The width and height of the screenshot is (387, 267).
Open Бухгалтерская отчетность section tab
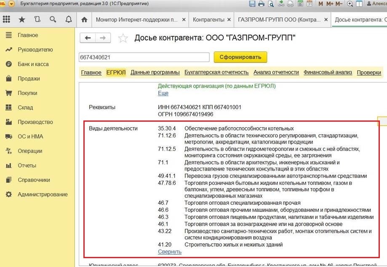coord(216,72)
